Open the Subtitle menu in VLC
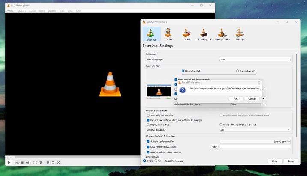This screenshot has height=176, width=307. point(52,11)
